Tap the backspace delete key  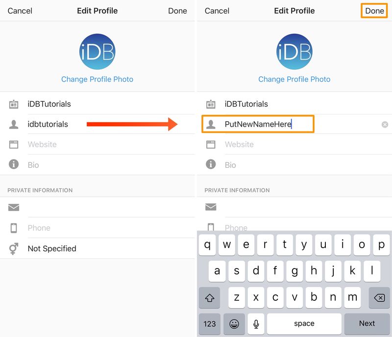(379, 297)
